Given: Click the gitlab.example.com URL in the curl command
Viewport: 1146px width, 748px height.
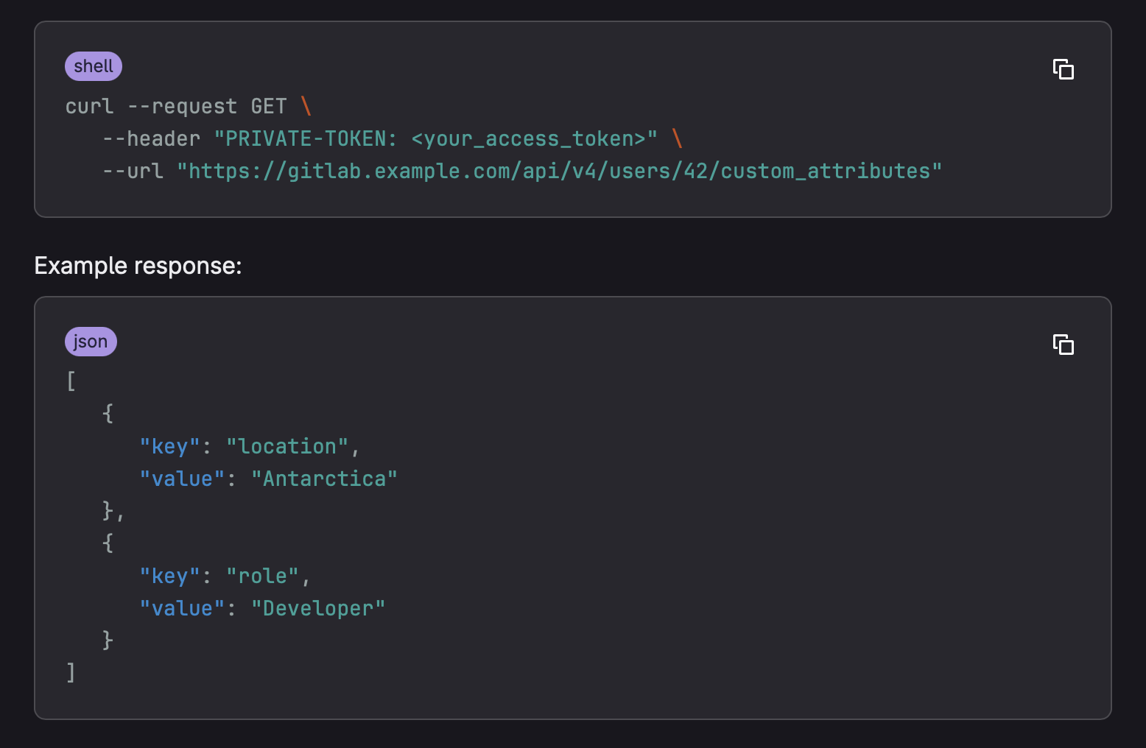Looking at the screenshot, I should pos(559,171).
